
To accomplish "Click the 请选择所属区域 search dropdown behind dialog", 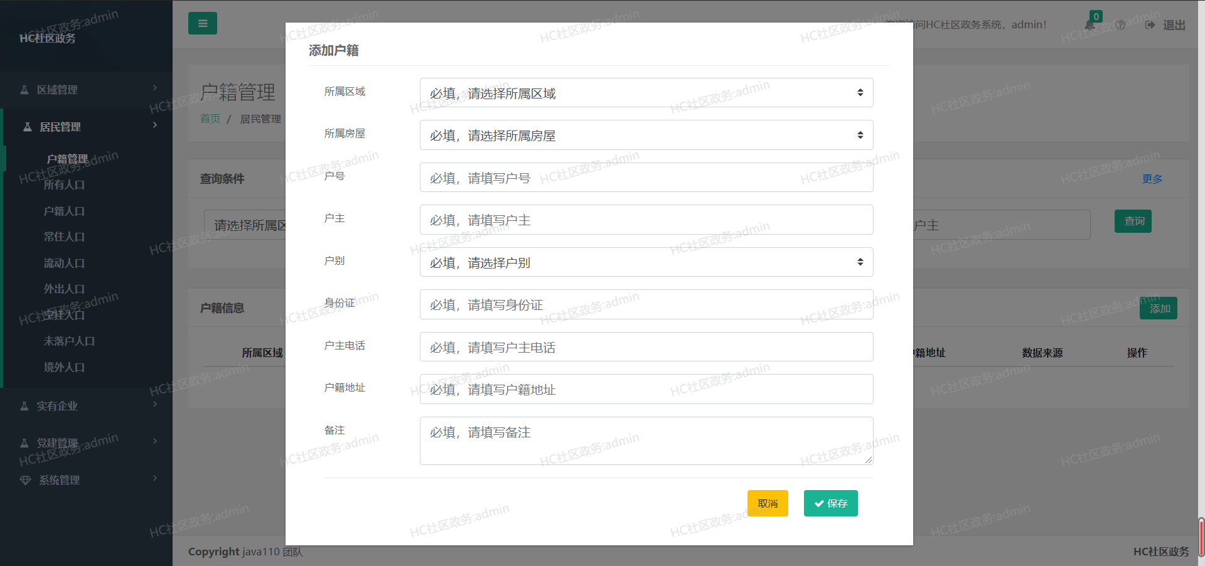I will [245, 225].
